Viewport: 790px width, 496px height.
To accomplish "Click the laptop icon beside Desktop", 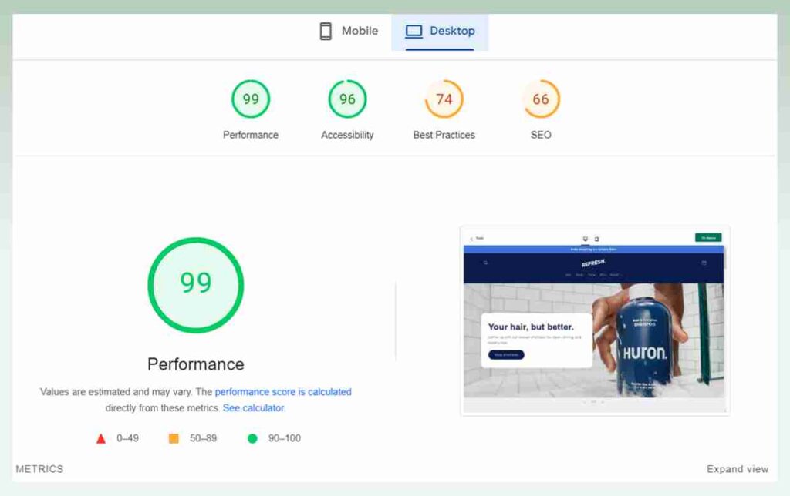I will 414,31.
